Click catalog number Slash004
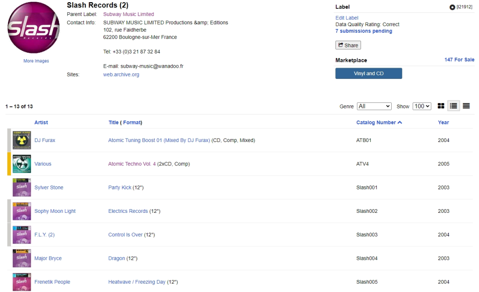This screenshot has width=479, height=292. pyautogui.click(x=367, y=258)
